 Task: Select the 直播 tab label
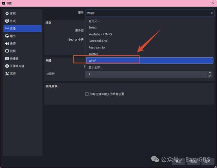click(x=13, y=29)
